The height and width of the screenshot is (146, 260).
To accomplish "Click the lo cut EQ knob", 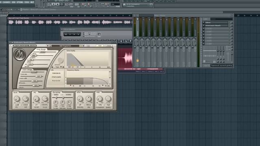I will (36, 99).
